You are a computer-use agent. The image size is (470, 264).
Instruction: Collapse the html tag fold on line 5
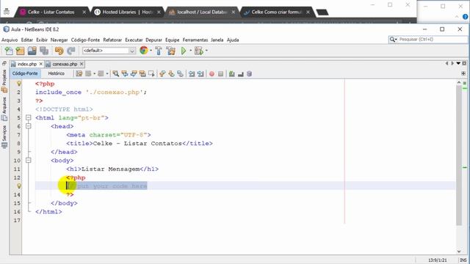point(29,117)
